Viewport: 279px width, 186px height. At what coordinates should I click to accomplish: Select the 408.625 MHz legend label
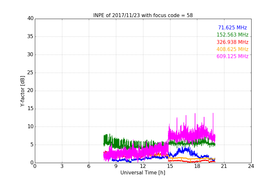click(x=232, y=49)
